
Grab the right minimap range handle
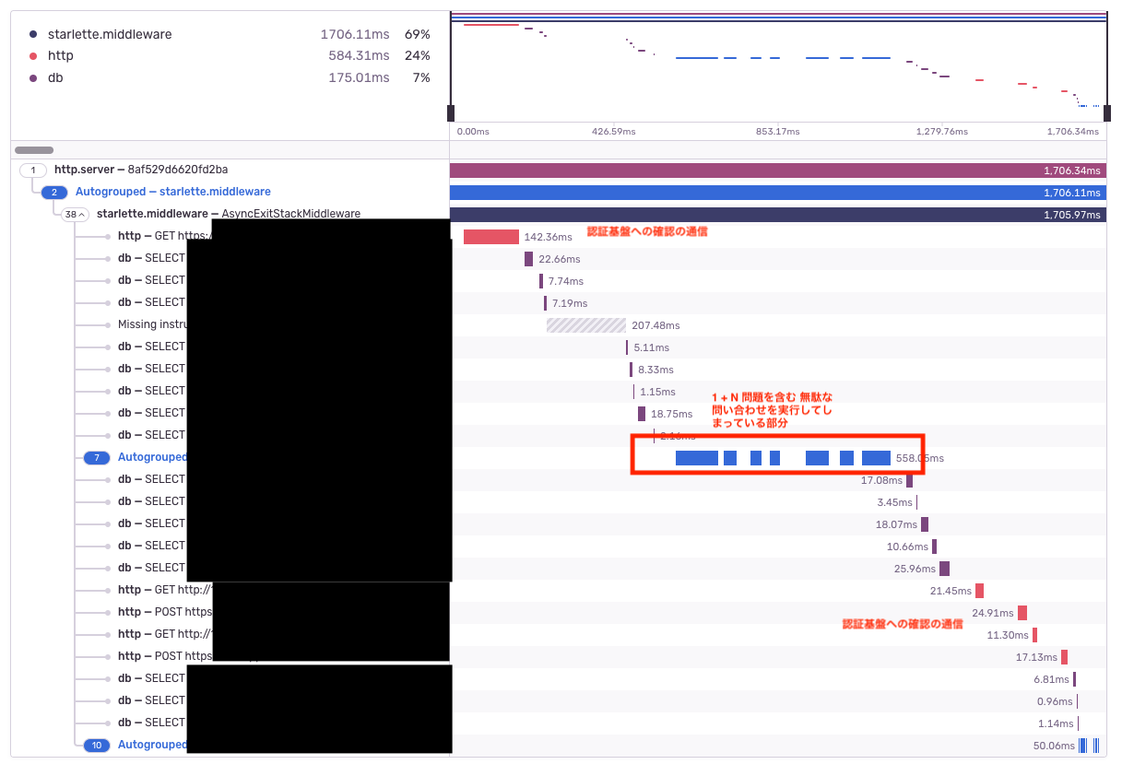pos(1106,113)
